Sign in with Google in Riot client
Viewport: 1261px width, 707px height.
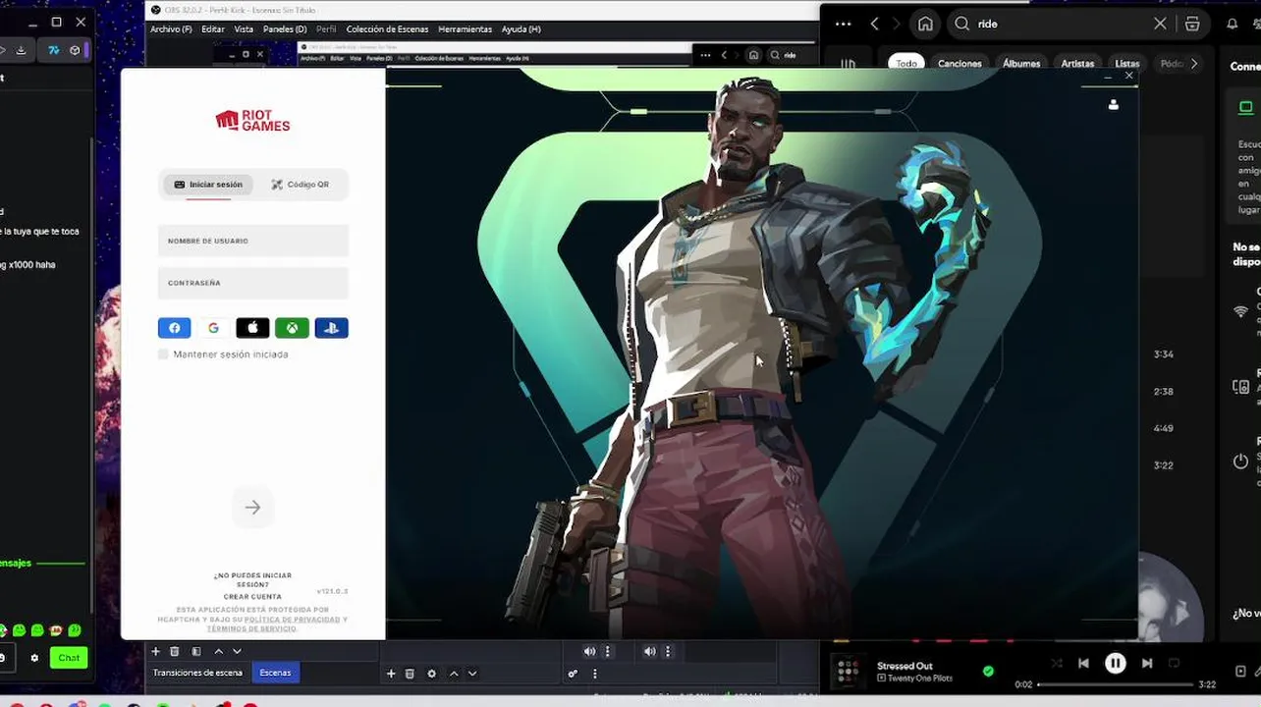click(x=213, y=328)
